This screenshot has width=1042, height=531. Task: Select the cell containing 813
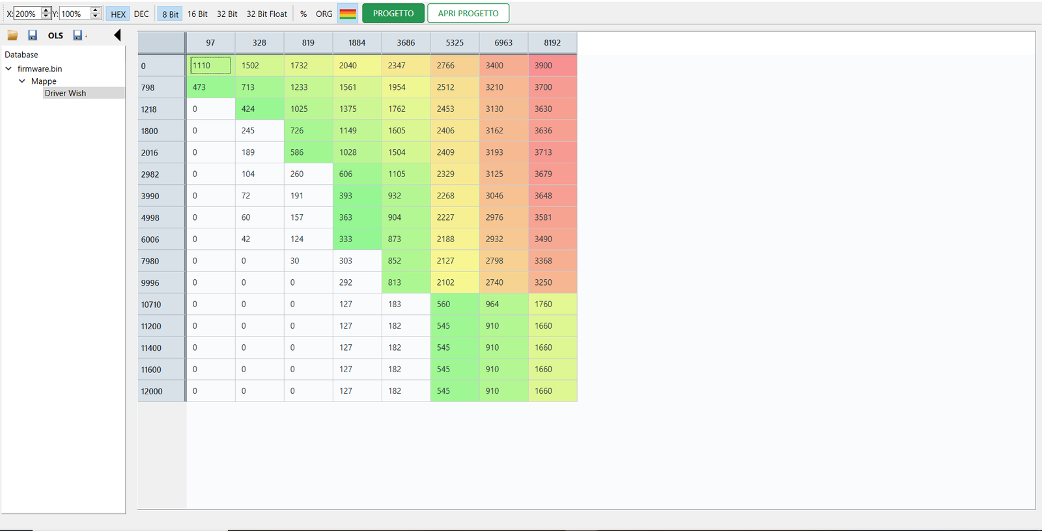click(x=406, y=282)
